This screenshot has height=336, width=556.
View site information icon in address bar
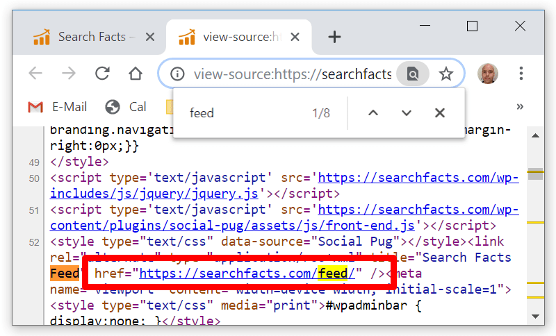177,74
